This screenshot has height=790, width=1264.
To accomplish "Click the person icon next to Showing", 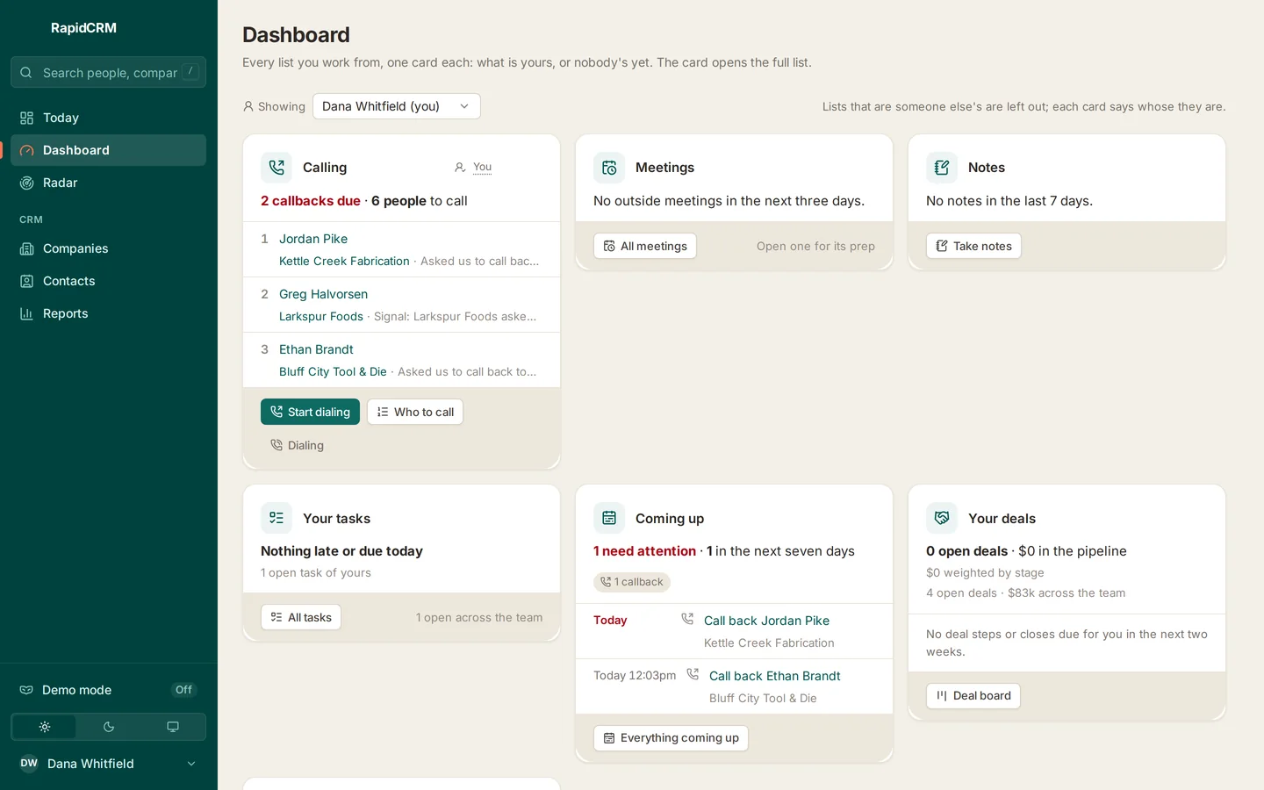I will pos(248,106).
